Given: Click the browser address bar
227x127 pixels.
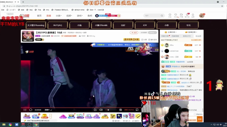Looking at the screenshot, I should tap(112, 6).
